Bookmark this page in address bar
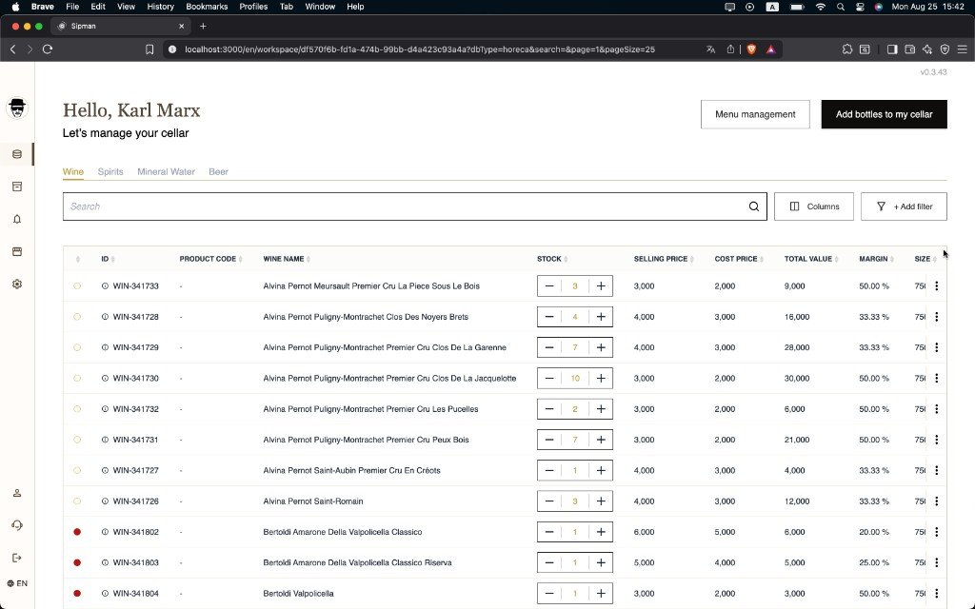 pos(149,49)
